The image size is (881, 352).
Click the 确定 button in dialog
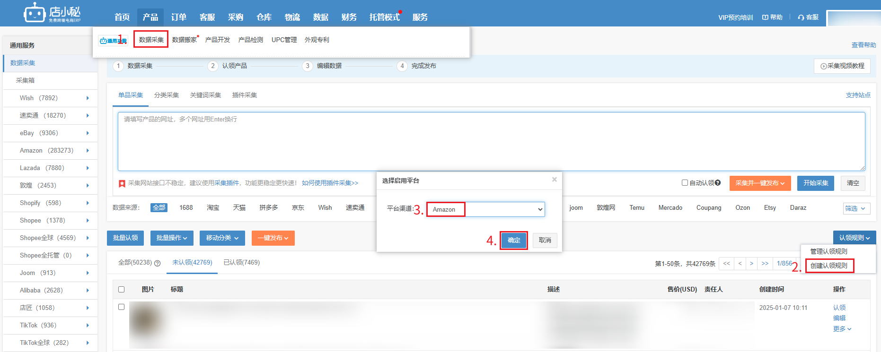[x=514, y=240]
